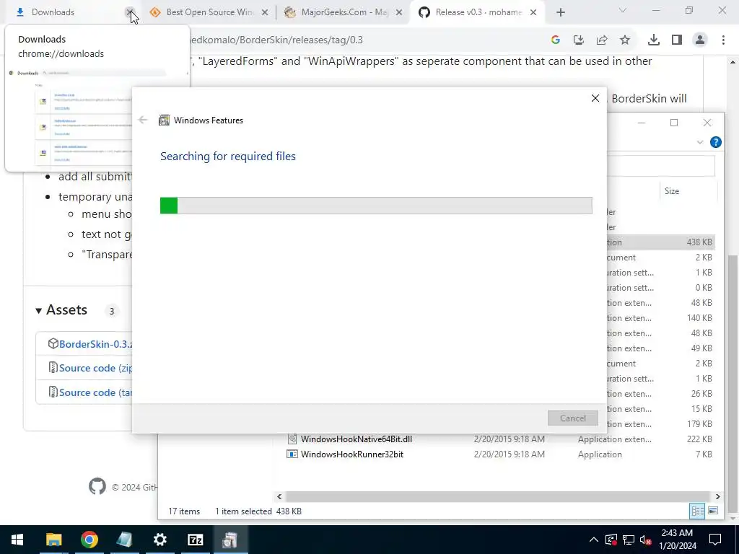This screenshot has height=554, width=739.
Task: Click the Explorer horizontal scrollbar track
Action: coord(498,496)
